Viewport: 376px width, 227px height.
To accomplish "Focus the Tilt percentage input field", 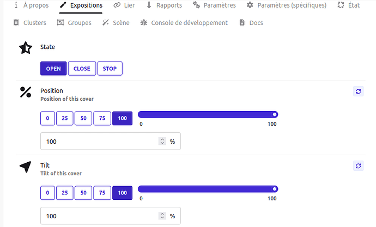I will (100, 216).
